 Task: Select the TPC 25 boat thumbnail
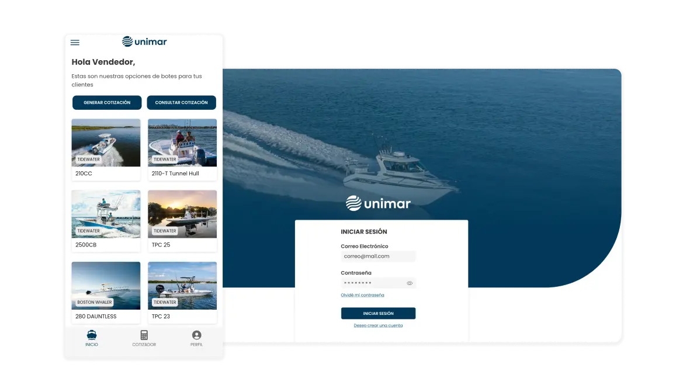[x=182, y=214]
